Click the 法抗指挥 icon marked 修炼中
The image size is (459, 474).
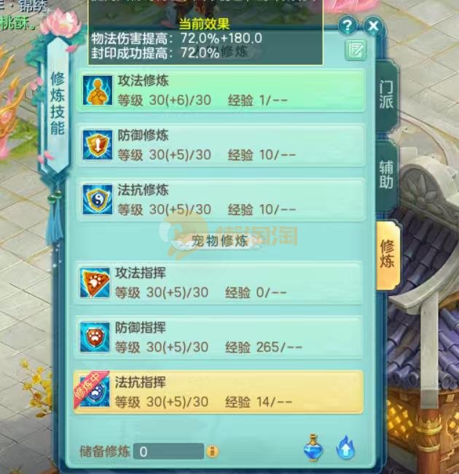tap(93, 390)
